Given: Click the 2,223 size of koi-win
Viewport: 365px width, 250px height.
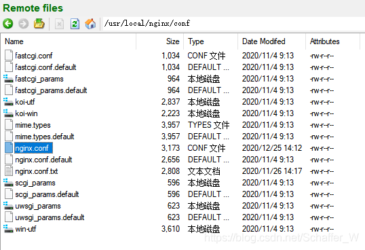Looking at the screenshot, I should [x=171, y=113].
